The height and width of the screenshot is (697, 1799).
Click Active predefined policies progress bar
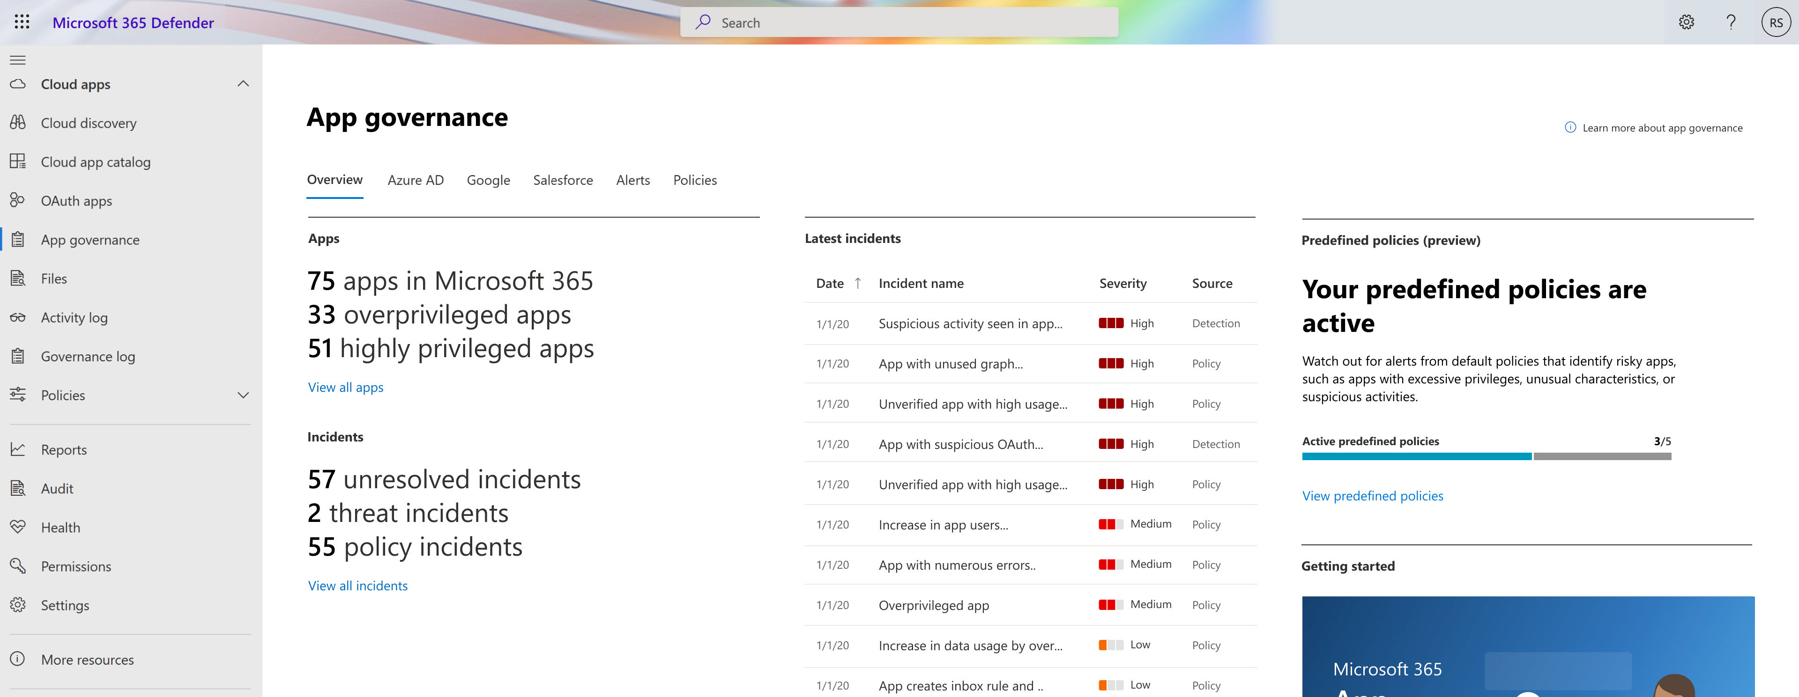click(x=1486, y=456)
